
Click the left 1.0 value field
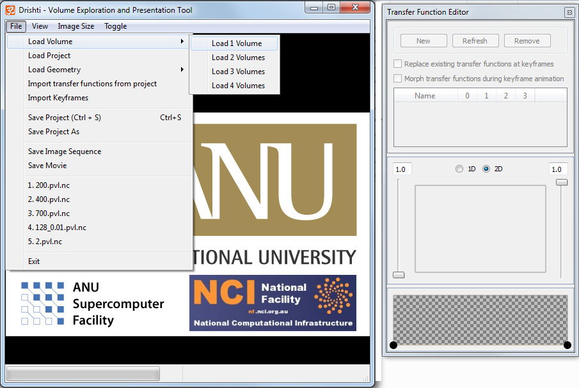click(402, 169)
